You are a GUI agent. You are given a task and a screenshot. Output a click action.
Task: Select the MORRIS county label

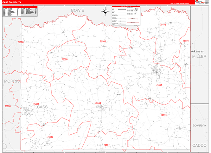click(12, 81)
